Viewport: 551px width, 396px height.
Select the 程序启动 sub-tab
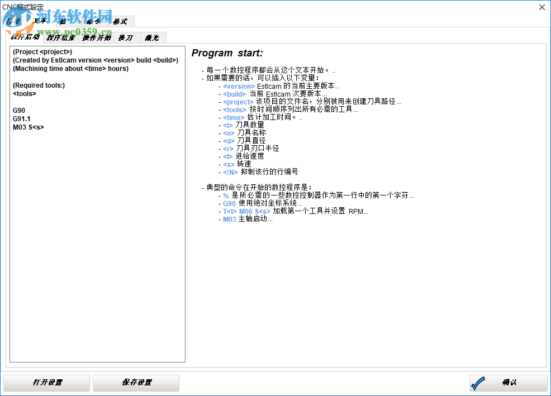[x=25, y=37]
